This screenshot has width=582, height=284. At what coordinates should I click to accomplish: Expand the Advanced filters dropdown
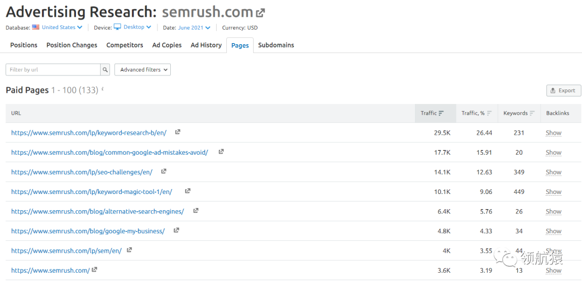[x=143, y=70]
